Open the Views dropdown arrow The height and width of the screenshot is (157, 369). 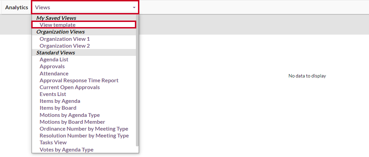pyautogui.click(x=134, y=7)
